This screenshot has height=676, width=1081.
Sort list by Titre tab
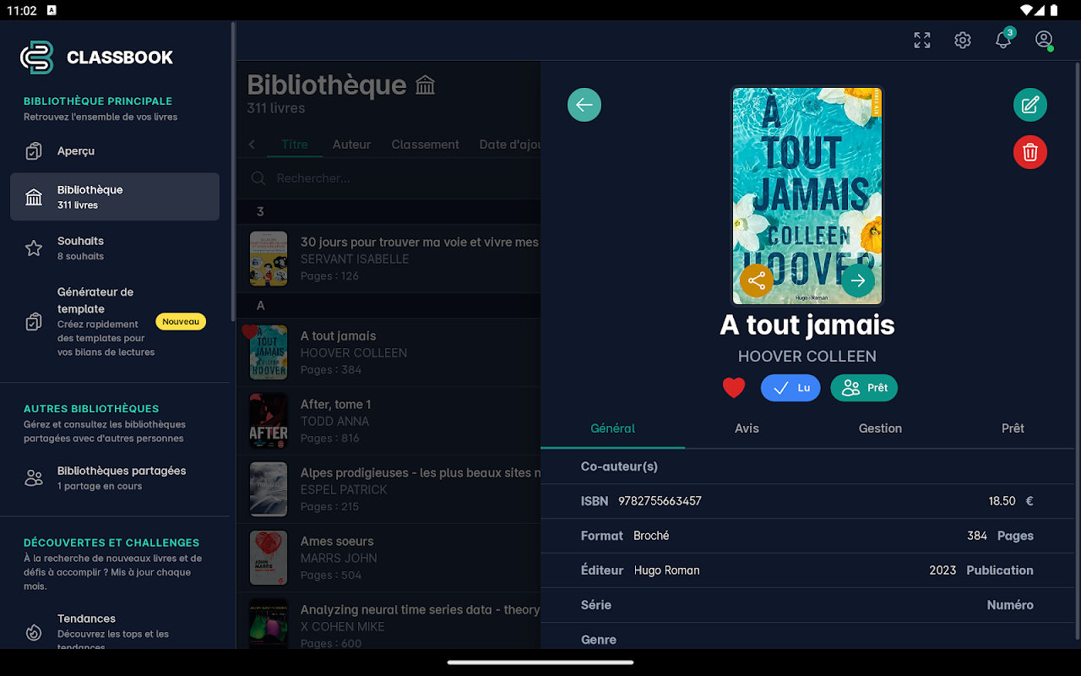click(295, 144)
